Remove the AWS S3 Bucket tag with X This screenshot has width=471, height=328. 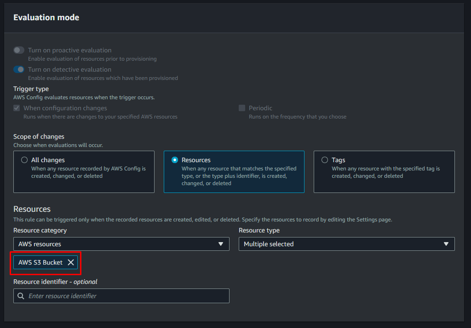pos(71,262)
